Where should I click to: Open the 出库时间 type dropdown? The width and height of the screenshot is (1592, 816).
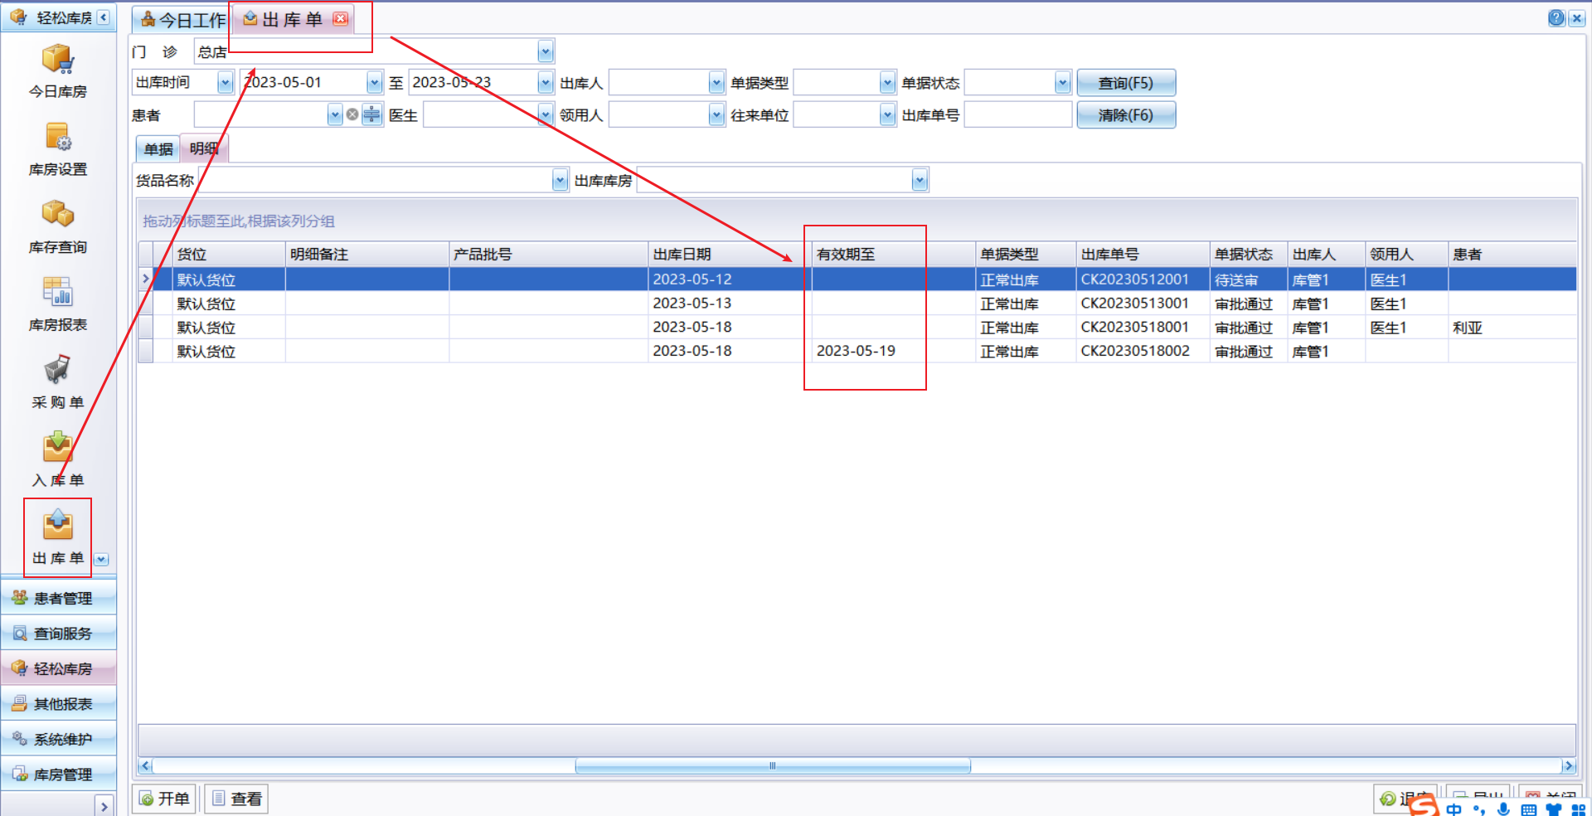[x=226, y=82]
